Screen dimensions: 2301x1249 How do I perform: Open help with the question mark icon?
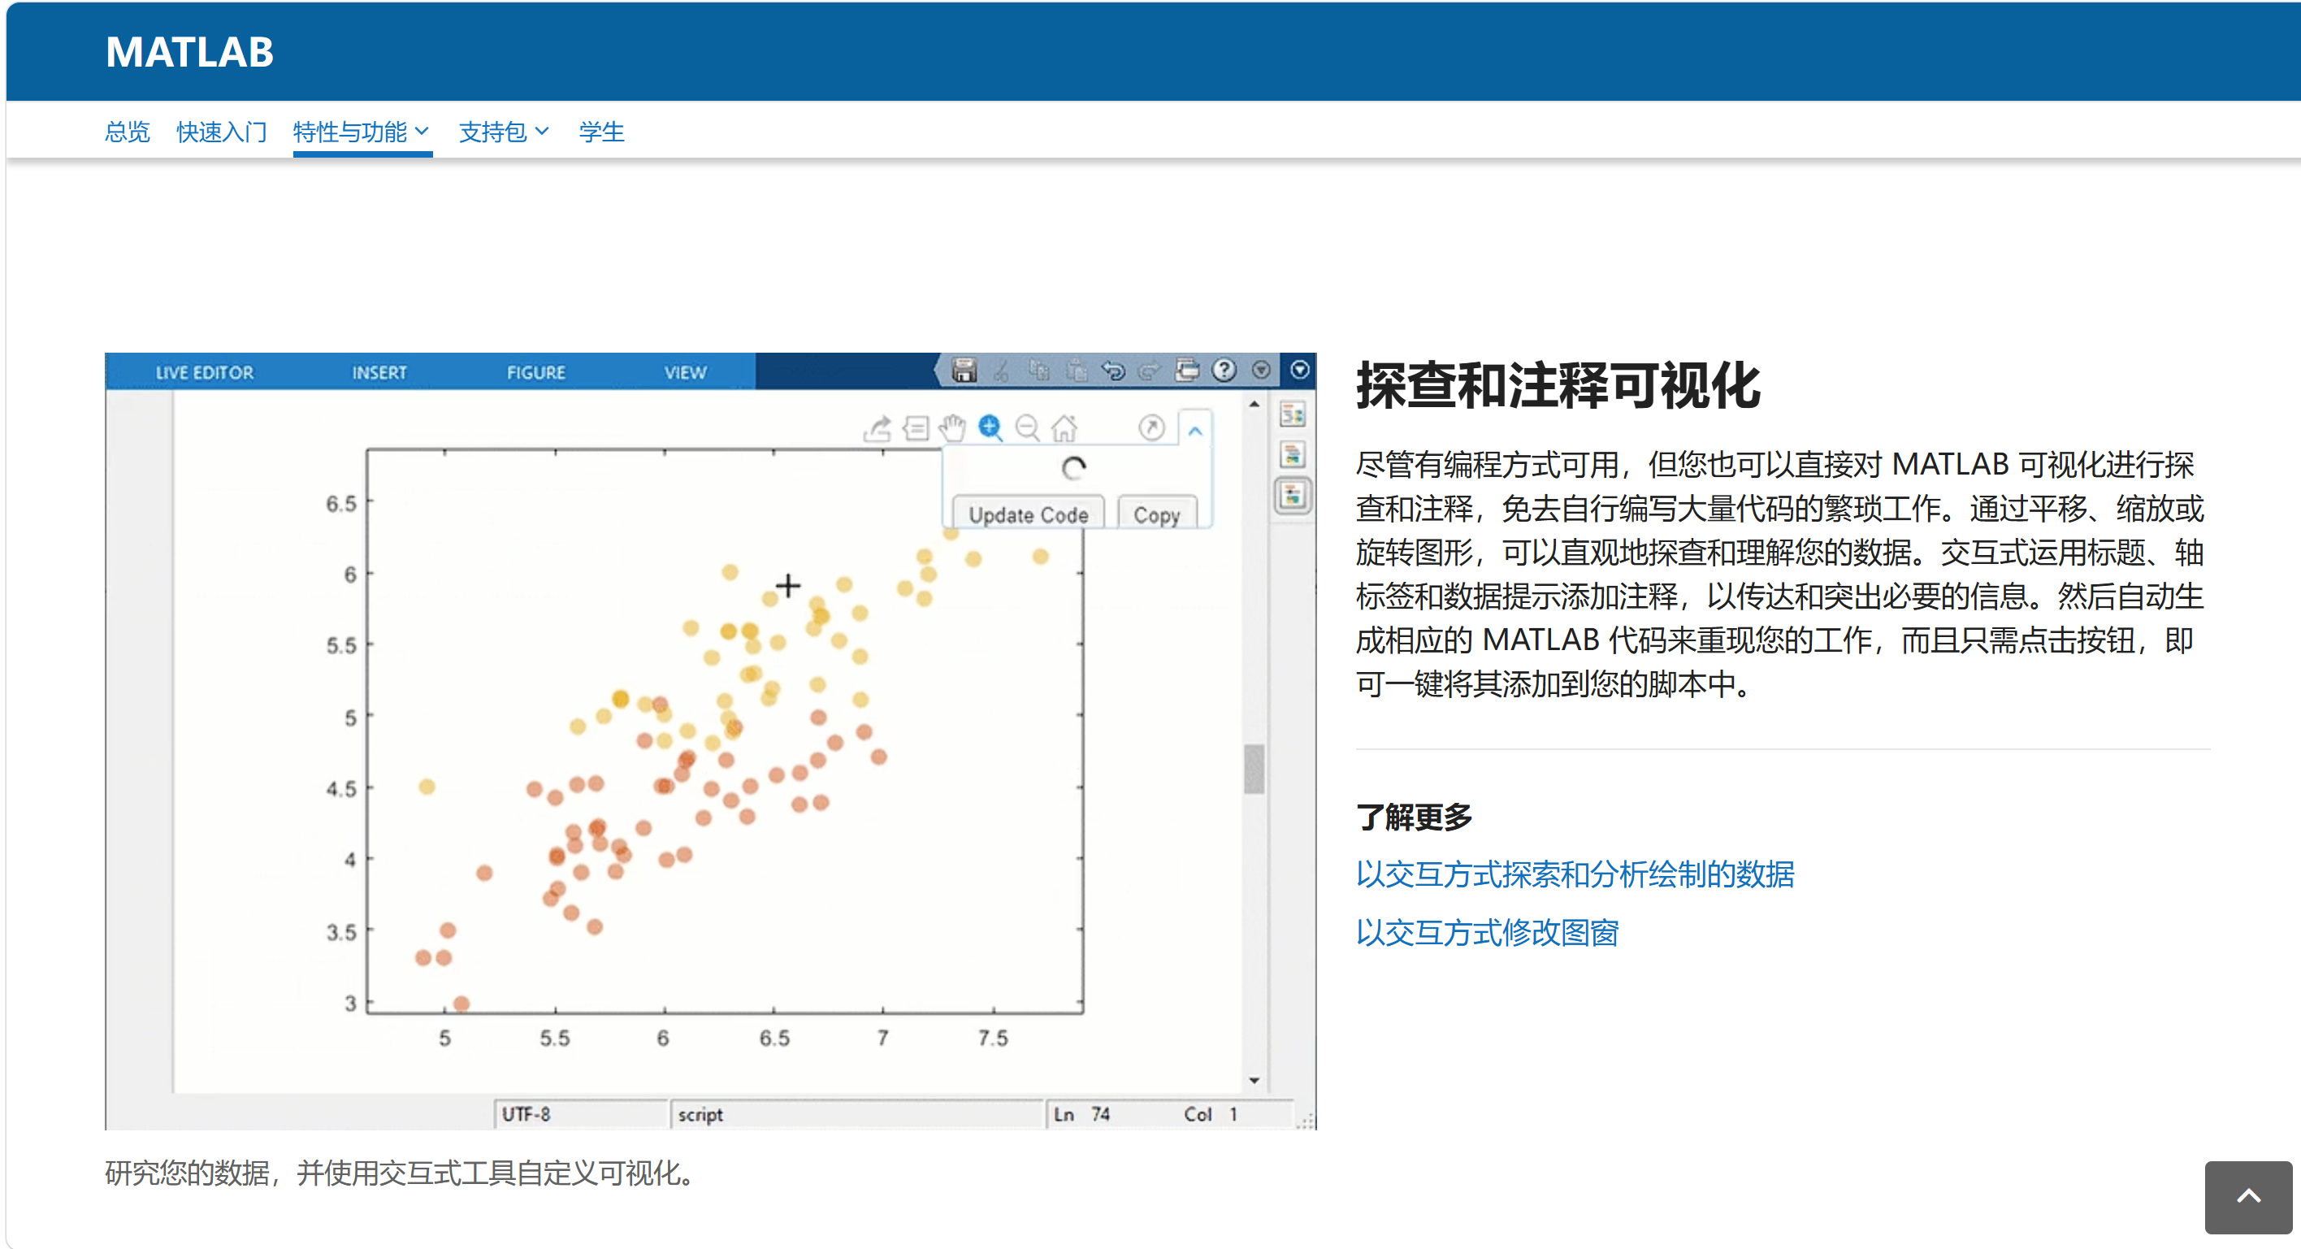pyautogui.click(x=1224, y=370)
